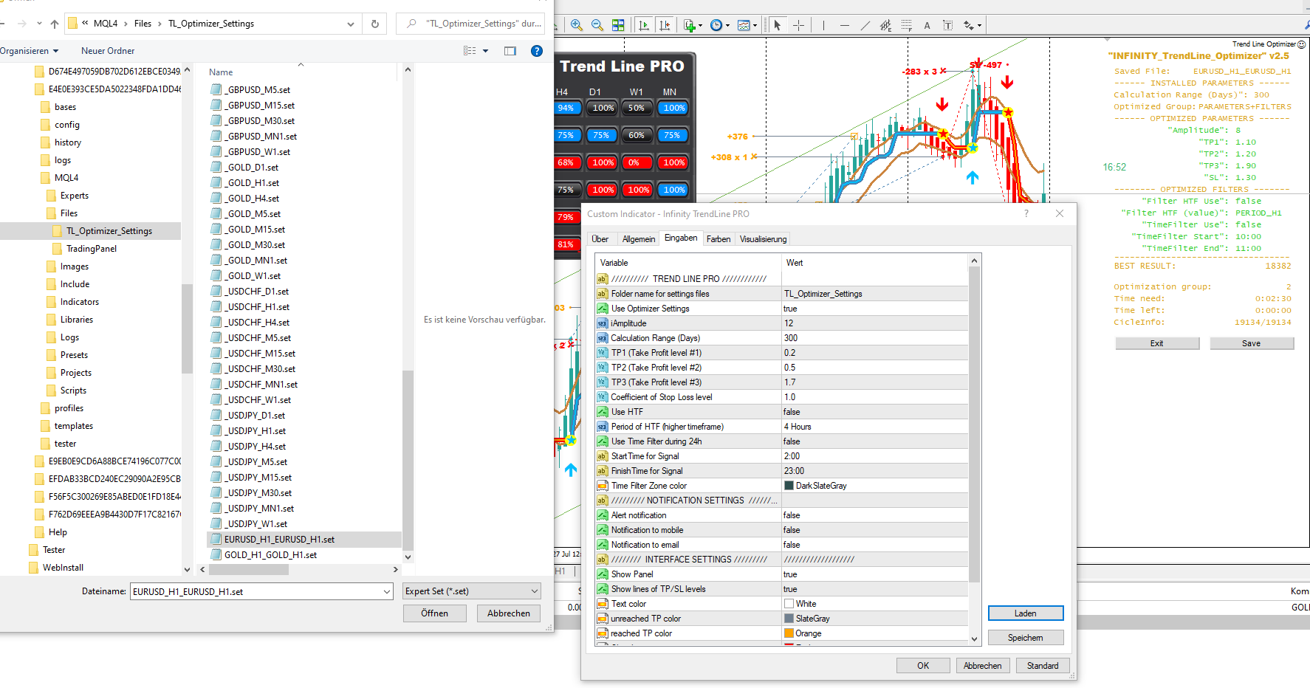The image size is (1310, 688).
Task: Click the file dialog help question icon
Action: 537,51
